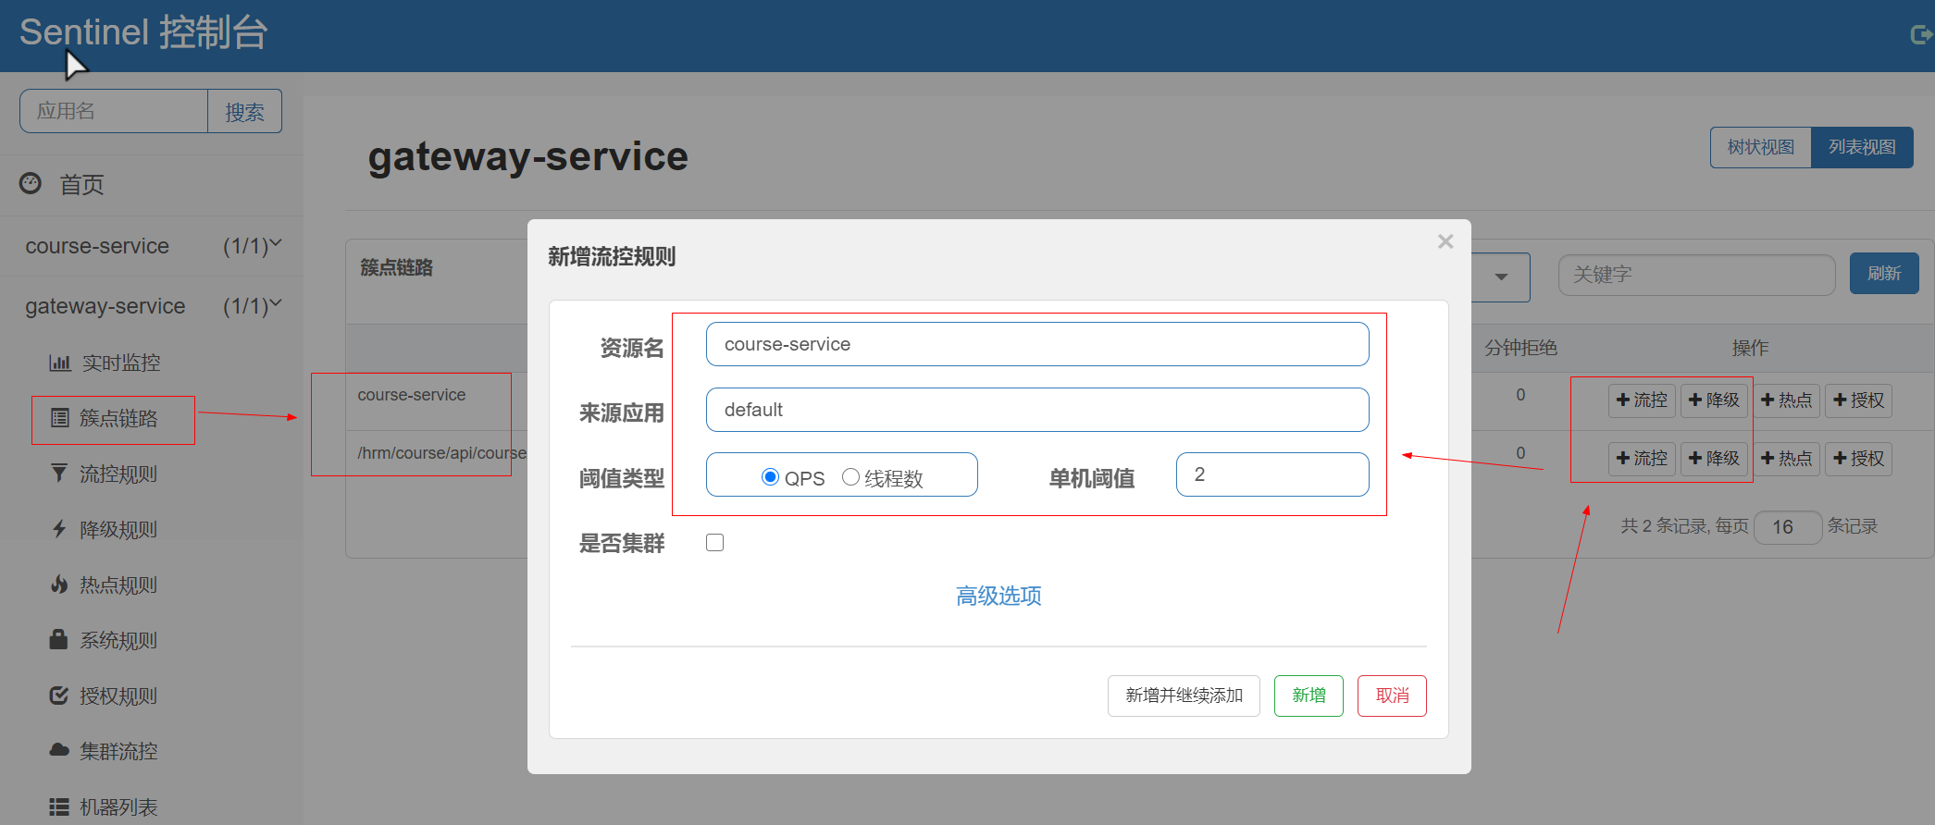Open the dropdown left of 关键字 field
This screenshot has width=1935, height=825.
point(1501,277)
